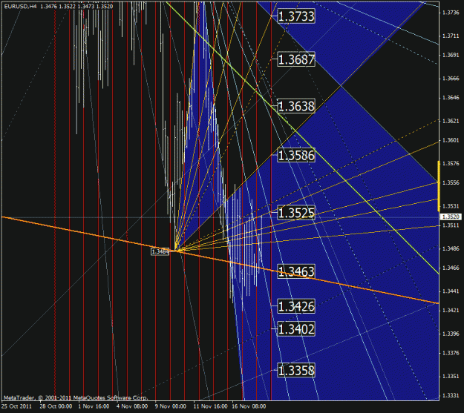Viewport: 464px width, 413px height.
Task: Click the 16 Nov 08:00 time label
Action: (x=249, y=406)
